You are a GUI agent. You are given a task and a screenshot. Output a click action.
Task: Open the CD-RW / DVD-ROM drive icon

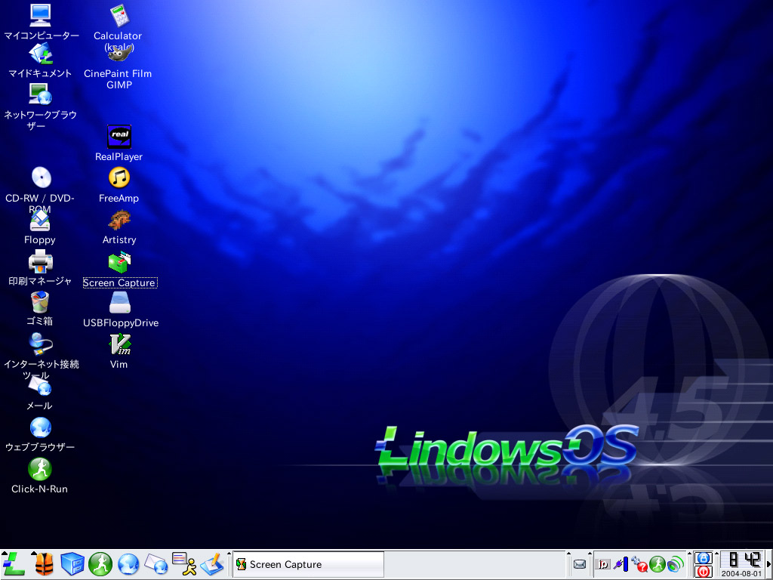[41, 177]
